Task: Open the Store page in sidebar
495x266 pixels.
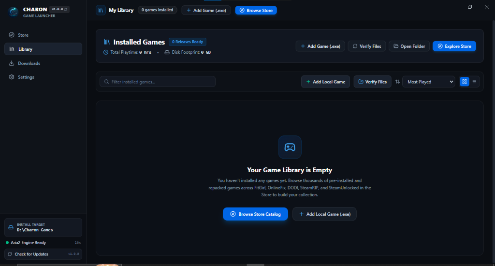Action: (43, 35)
